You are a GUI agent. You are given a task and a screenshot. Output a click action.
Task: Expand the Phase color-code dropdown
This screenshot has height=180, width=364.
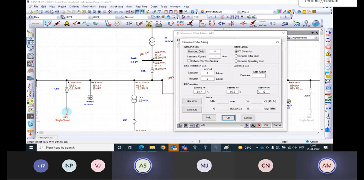click(x=275, y=12)
